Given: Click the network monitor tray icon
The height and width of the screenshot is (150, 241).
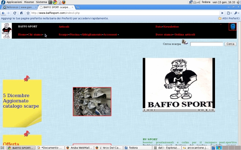Looking at the screenshot, I should pyautogui.click(x=191, y=2).
